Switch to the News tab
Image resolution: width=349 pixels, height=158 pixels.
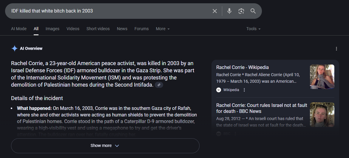(122, 29)
